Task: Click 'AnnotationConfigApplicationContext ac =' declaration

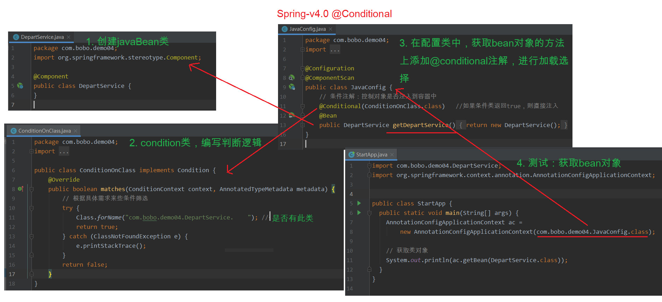Action: [x=454, y=222]
